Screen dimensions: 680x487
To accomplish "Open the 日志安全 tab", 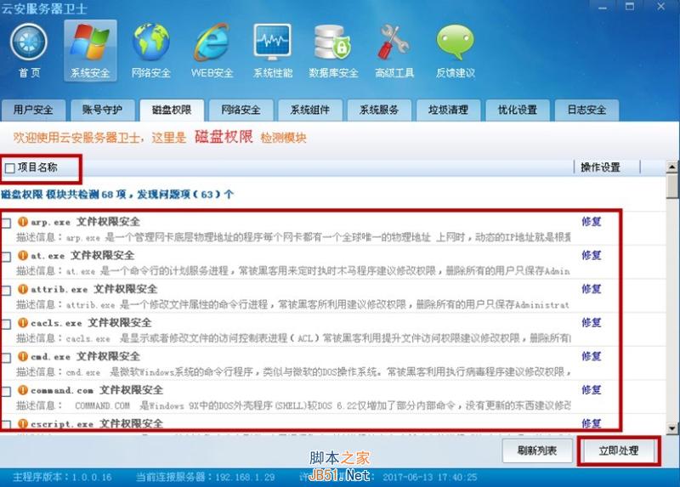I will pyautogui.click(x=586, y=110).
